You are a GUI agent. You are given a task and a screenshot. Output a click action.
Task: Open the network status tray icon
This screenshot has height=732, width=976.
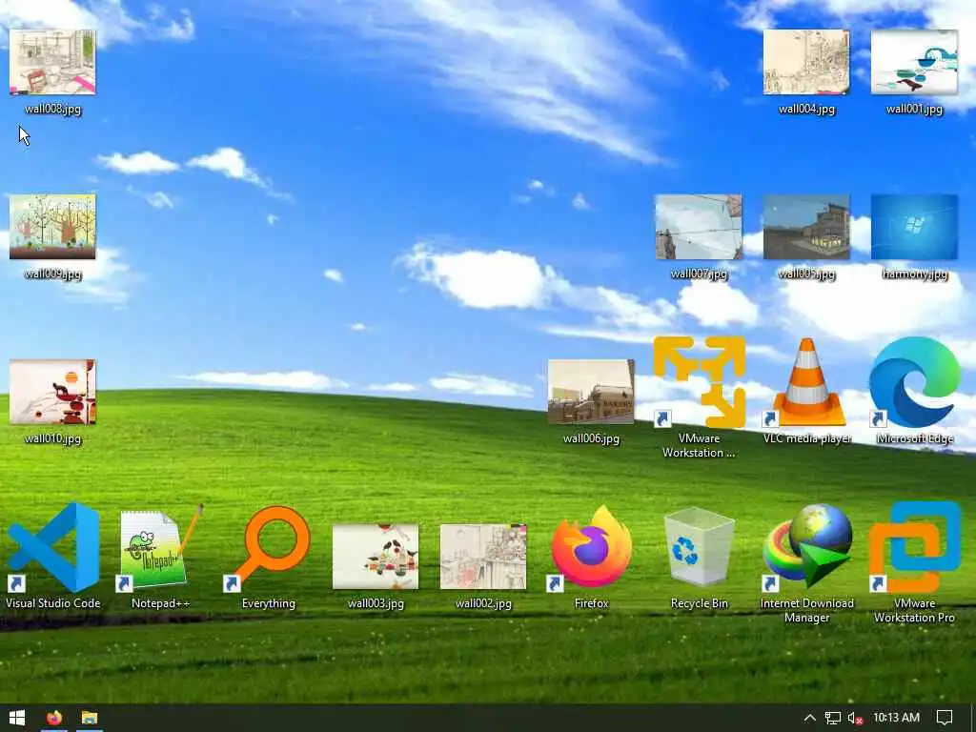click(x=833, y=719)
